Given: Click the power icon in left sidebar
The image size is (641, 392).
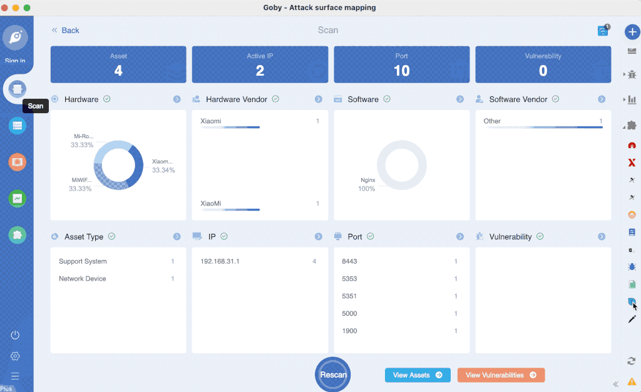Looking at the screenshot, I should pos(16,335).
